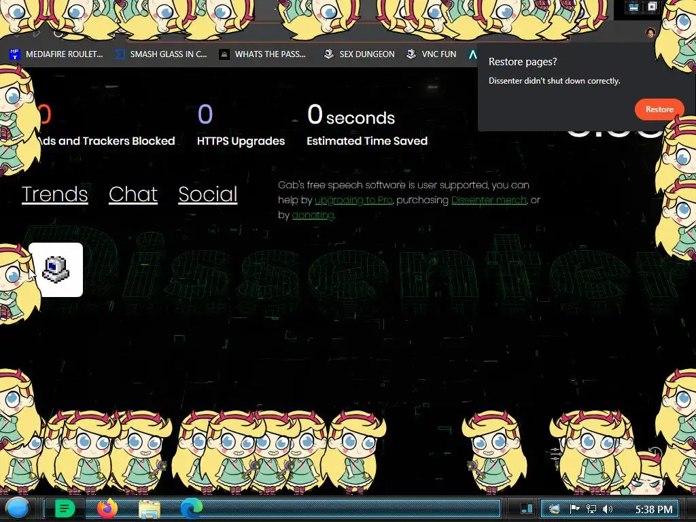Open the computer icon shortcut tile

(56, 269)
